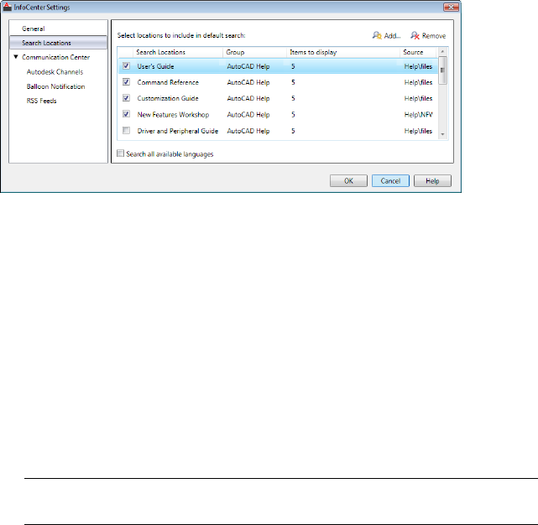Uncheck the Customization Guide checkbox
538x525 pixels.
(126, 98)
